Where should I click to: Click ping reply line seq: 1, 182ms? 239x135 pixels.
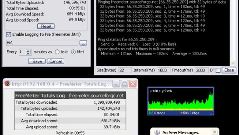coord(152,6)
